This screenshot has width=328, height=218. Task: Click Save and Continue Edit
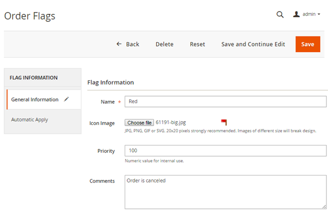coord(253,44)
